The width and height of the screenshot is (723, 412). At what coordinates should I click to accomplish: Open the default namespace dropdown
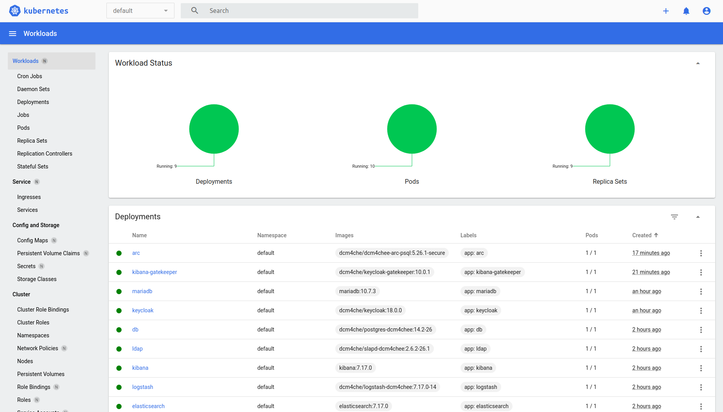click(140, 11)
